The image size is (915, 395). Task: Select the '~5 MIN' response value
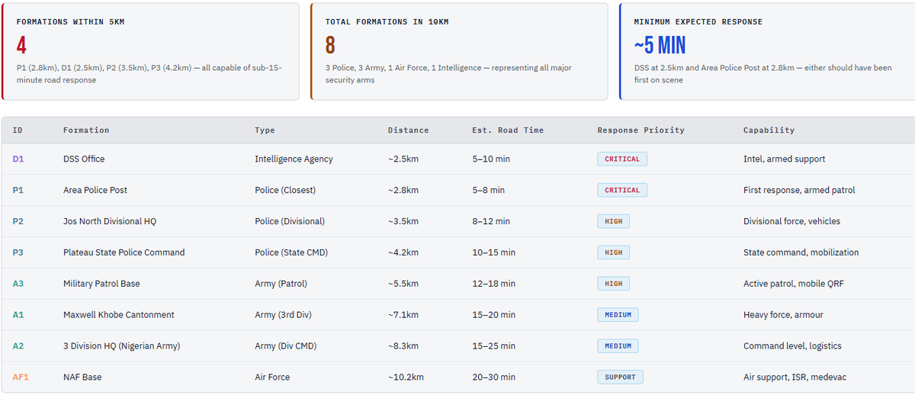(x=660, y=46)
